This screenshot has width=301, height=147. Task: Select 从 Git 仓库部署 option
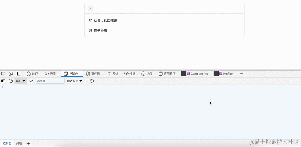[164, 21]
